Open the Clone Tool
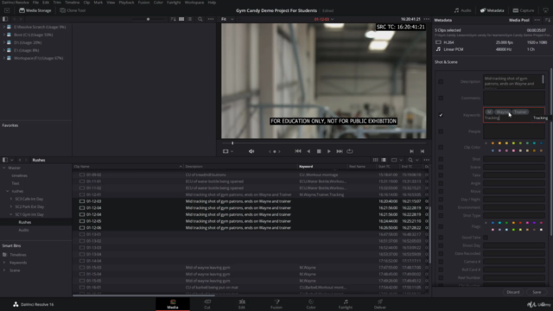 click(73, 10)
